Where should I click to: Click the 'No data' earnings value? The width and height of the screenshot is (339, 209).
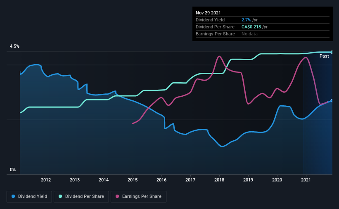(249, 34)
